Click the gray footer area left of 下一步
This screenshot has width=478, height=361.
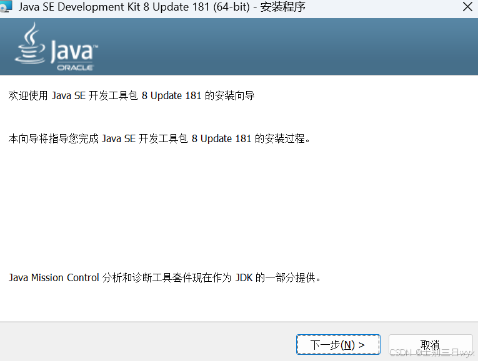coord(146,342)
